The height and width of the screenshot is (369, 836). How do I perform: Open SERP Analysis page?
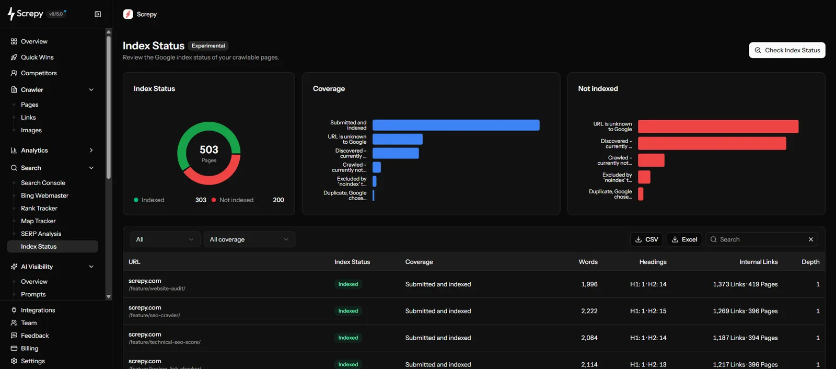[41, 234]
